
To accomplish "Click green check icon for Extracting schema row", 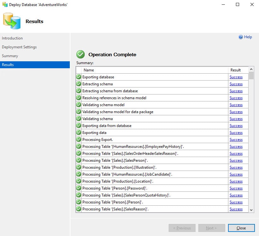I will click(79, 84).
